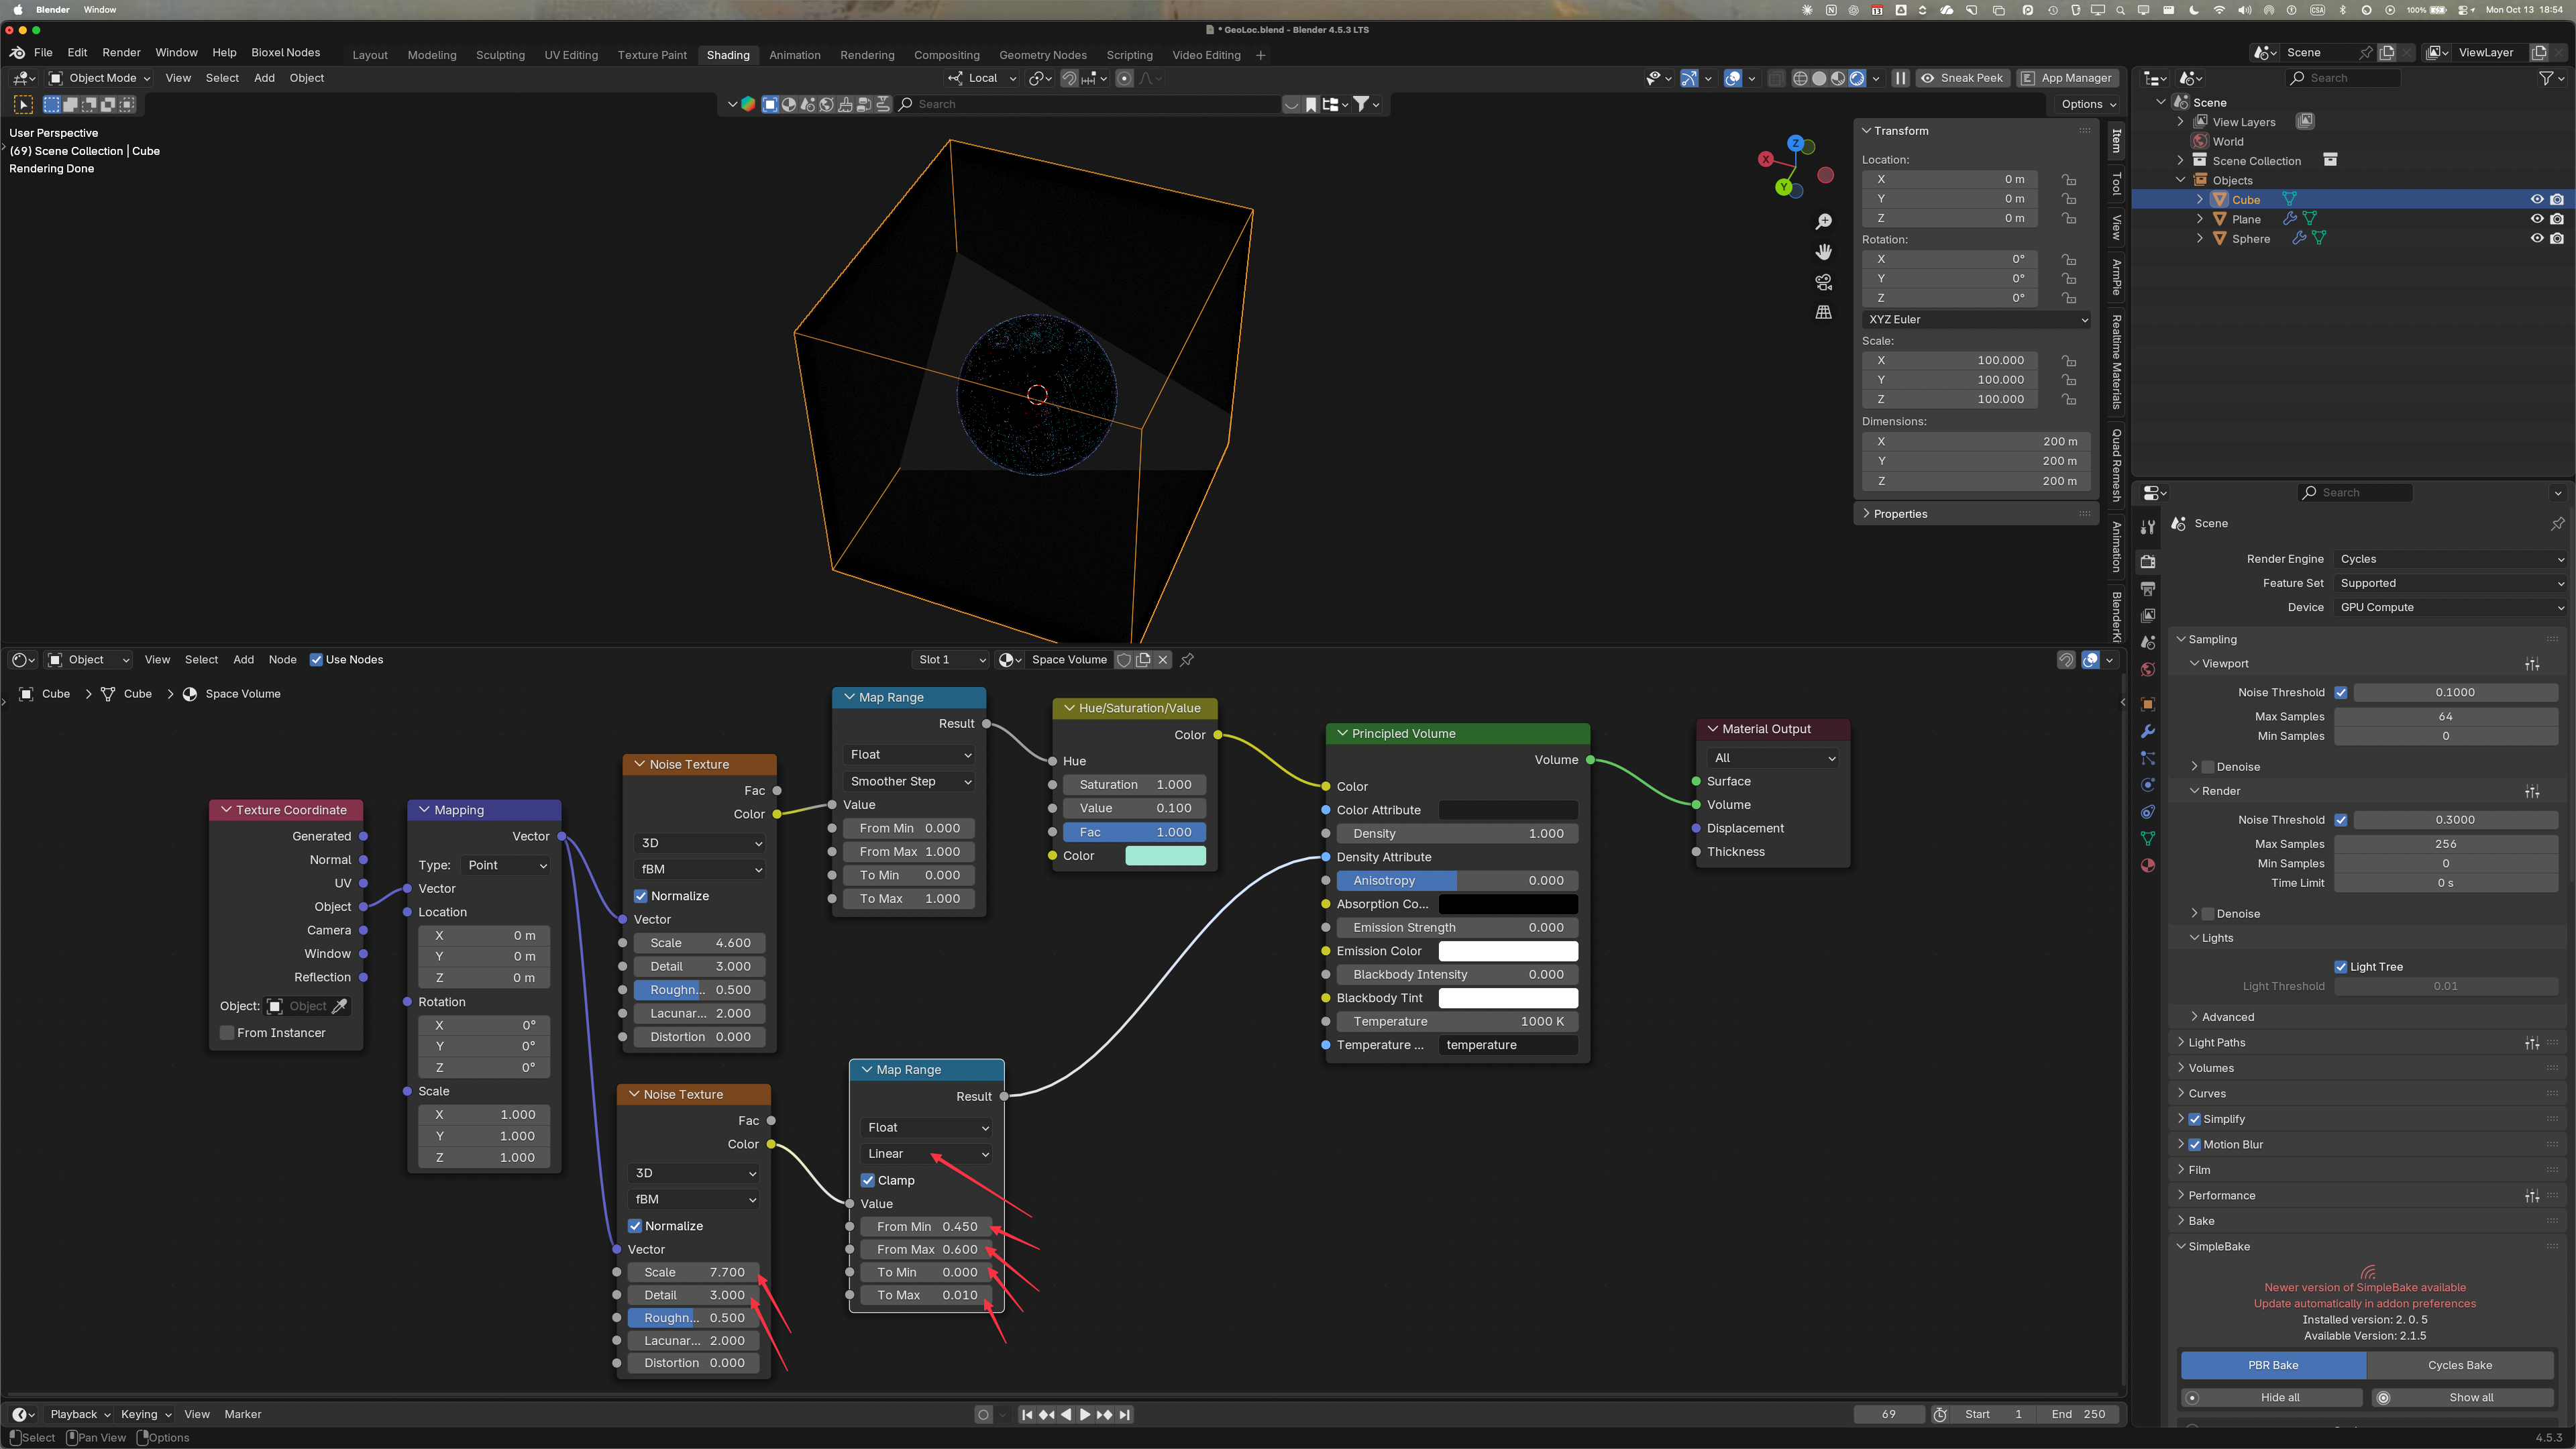Screen dimensions: 2576x1449
Task: Click the eyedropper in Texture Coordinate node
Action: click(339, 1006)
